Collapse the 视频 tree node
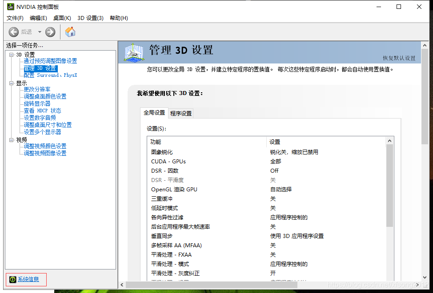The width and height of the screenshot is (433, 293). [x=11, y=140]
